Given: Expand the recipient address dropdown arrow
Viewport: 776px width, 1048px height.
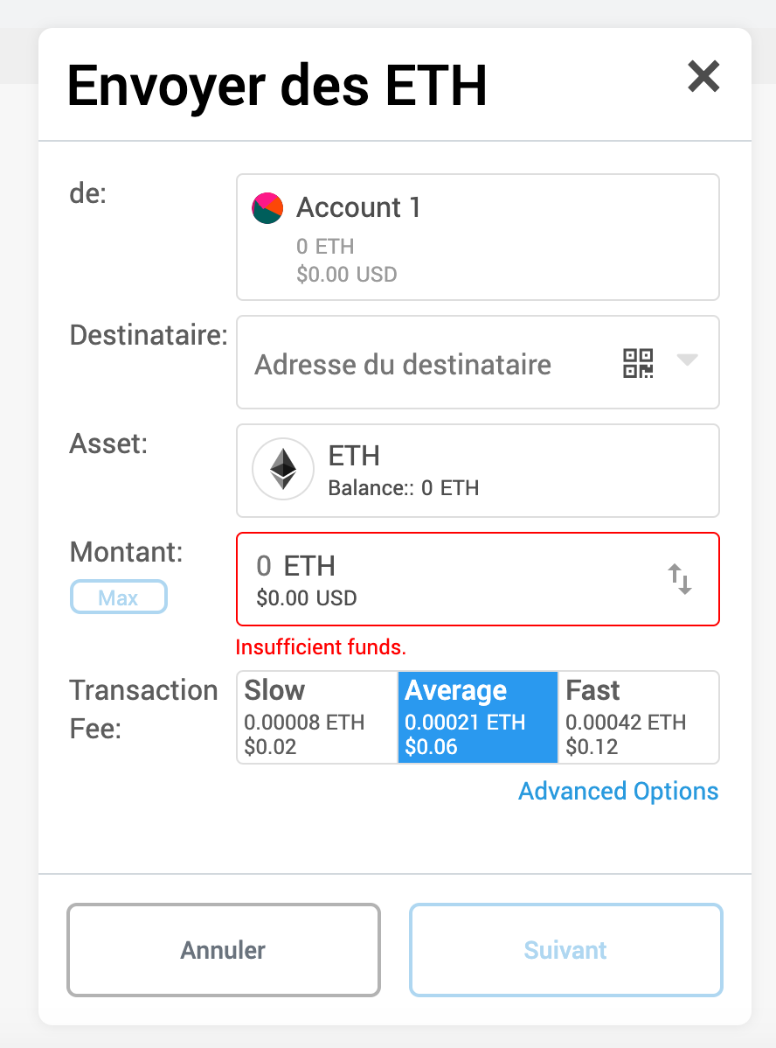Looking at the screenshot, I should (x=687, y=360).
